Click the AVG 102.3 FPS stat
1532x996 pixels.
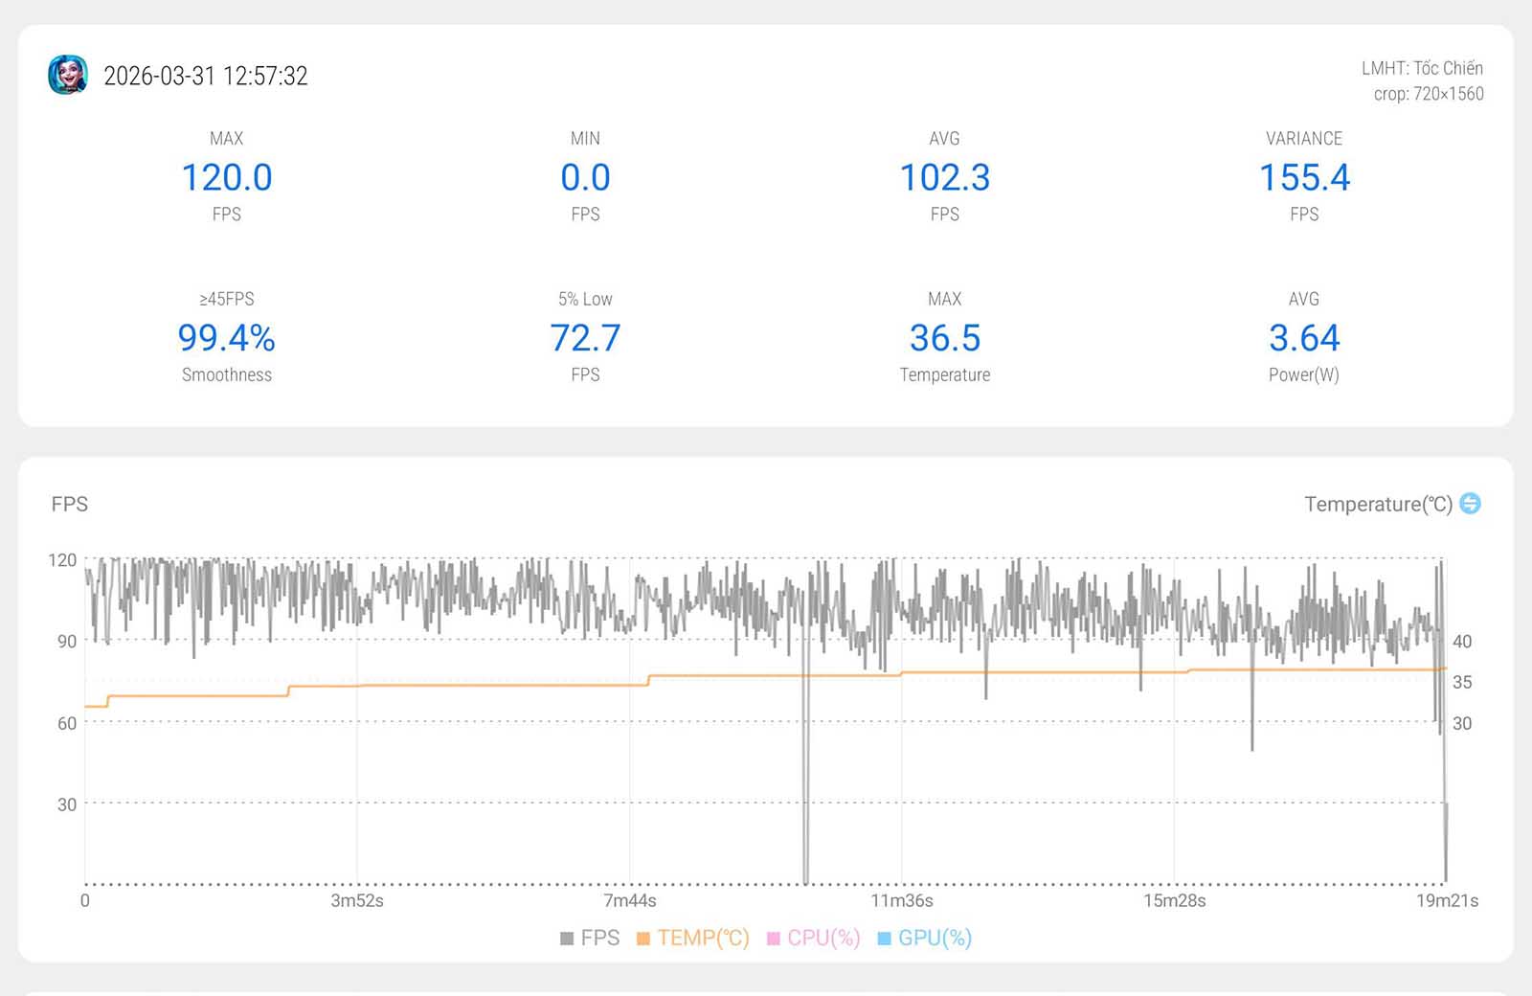pyautogui.click(x=944, y=178)
